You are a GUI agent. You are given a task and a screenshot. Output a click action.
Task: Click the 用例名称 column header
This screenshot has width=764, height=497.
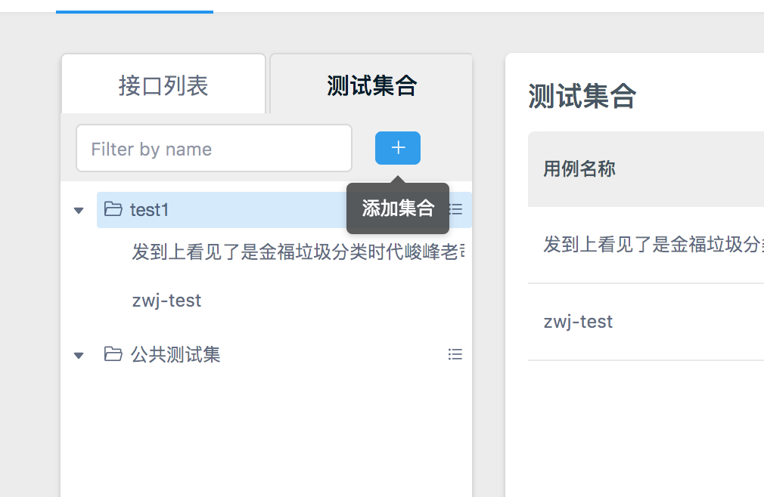click(x=579, y=168)
